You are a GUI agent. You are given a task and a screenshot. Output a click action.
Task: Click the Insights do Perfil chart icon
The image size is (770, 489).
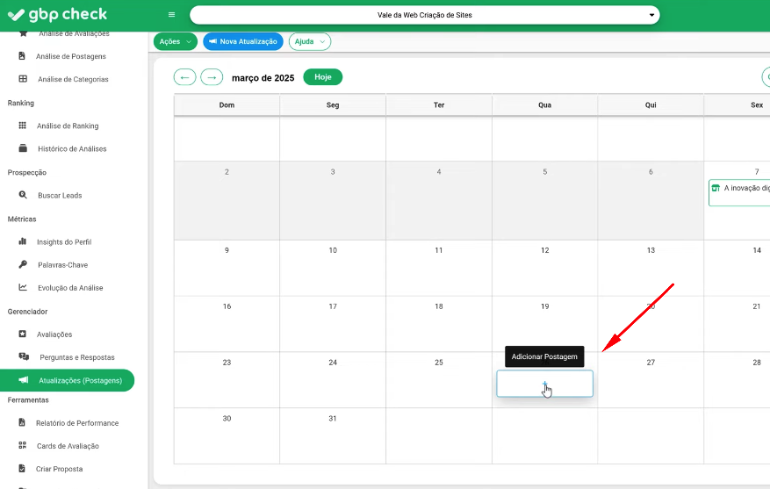tap(22, 241)
